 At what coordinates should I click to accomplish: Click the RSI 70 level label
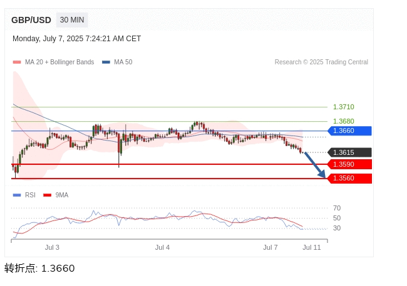pyautogui.click(x=337, y=208)
